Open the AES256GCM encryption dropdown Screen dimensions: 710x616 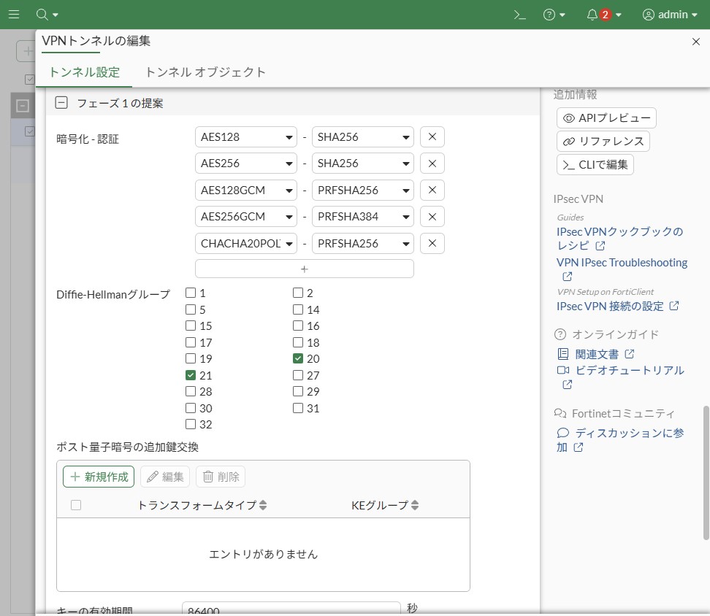pos(245,217)
